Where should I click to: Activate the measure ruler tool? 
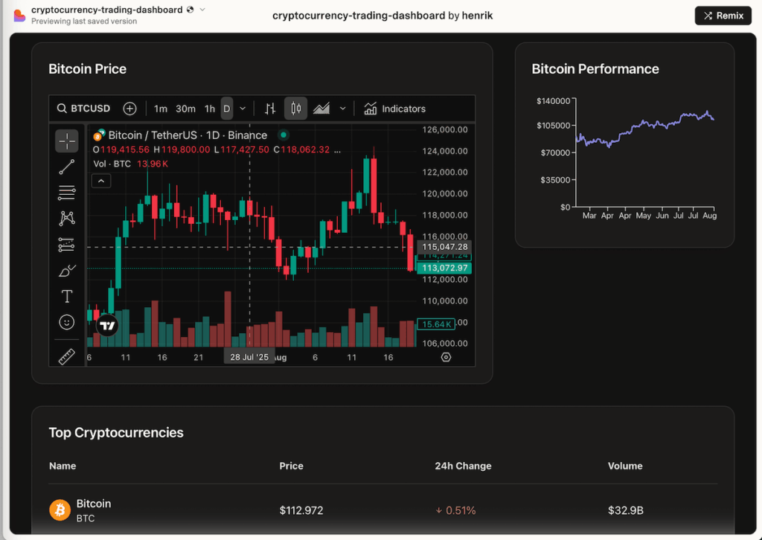point(66,356)
